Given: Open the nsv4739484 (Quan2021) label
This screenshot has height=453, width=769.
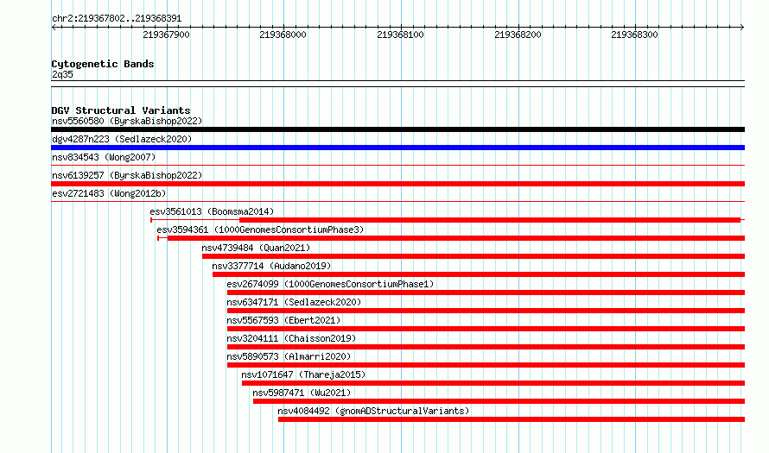Looking at the screenshot, I should click(x=256, y=248).
